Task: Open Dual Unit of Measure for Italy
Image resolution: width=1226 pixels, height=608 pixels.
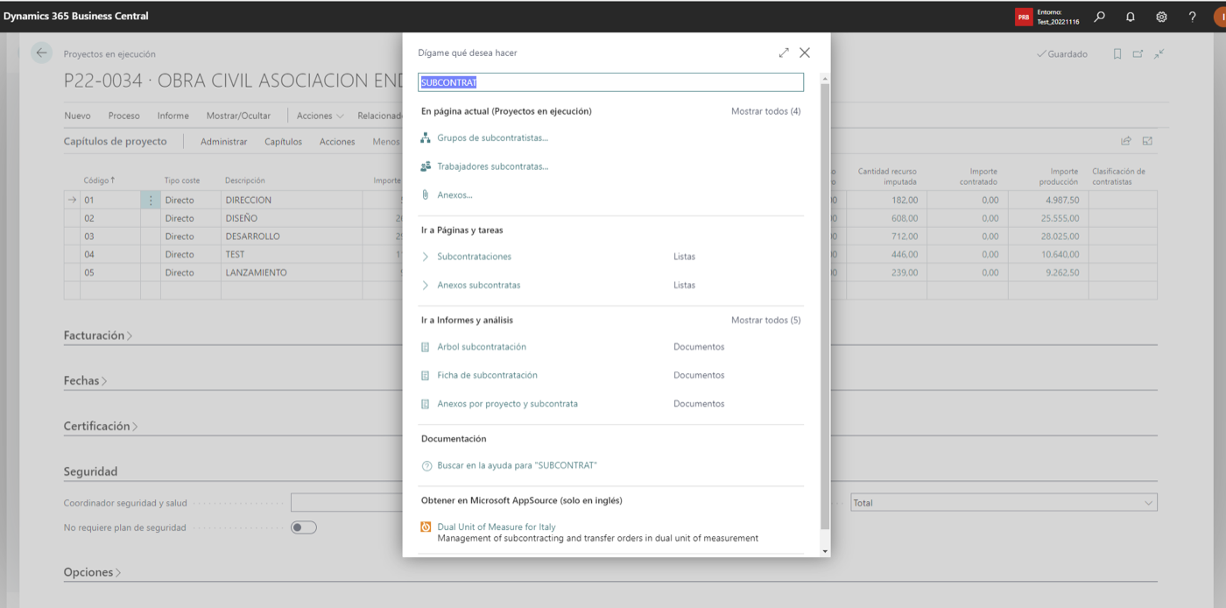Action: (497, 527)
